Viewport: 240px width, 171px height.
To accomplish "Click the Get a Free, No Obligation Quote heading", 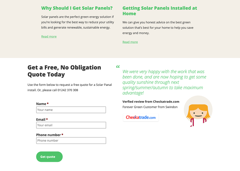I will [x=64, y=71].
